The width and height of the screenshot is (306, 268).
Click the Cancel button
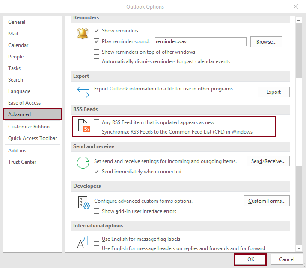point(286,259)
